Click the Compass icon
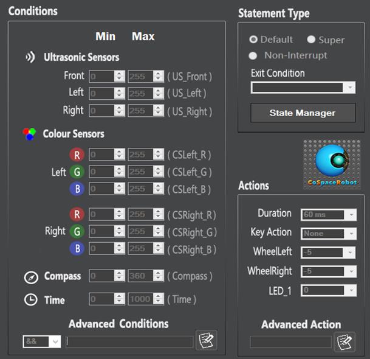Image resolution: width=370 pixels, height=359 pixels. tap(31, 277)
